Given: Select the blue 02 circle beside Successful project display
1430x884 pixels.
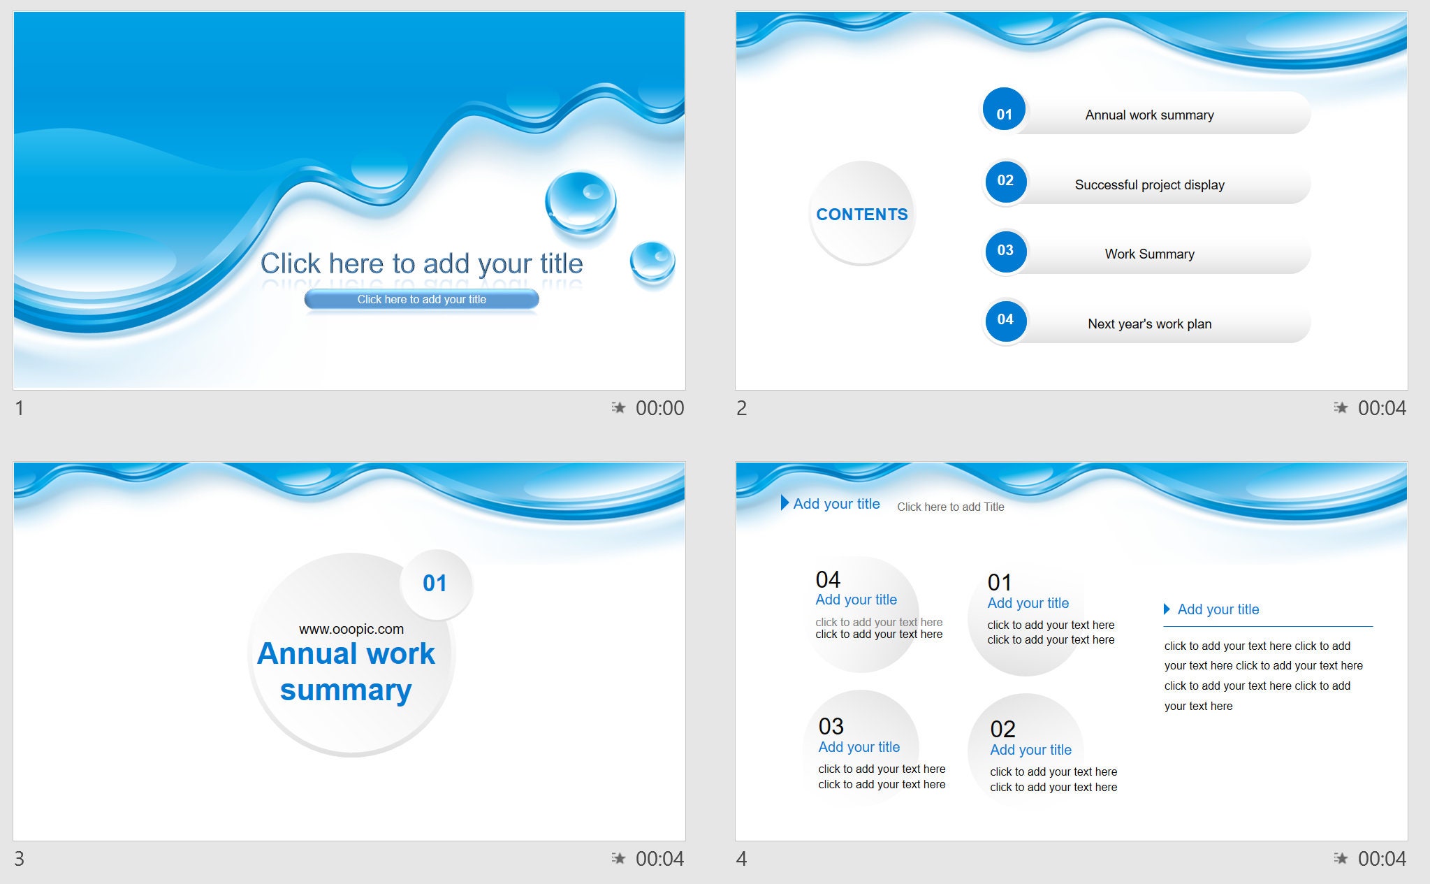Looking at the screenshot, I should [x=1004, y=182].
